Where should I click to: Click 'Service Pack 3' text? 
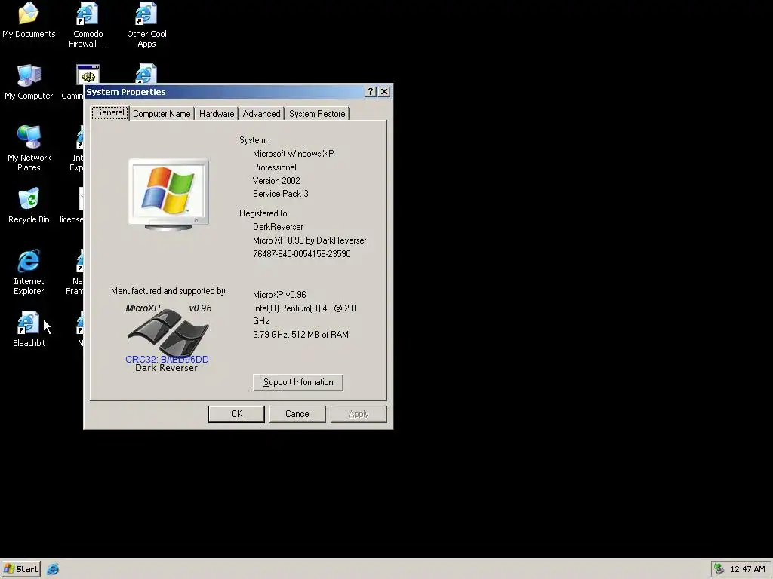click(x=281, y=194)
